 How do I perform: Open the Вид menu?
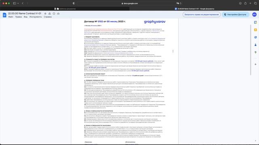[x=25, y=17]
